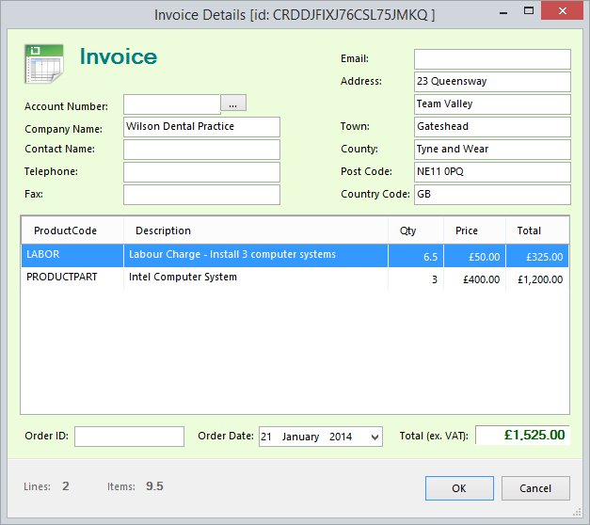Cancel the invoice dialog
590x525 pixels.
coord(535,488)
